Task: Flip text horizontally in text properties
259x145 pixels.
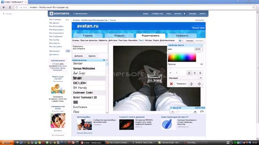Action: pyautogui.click(x=191, y=84)
